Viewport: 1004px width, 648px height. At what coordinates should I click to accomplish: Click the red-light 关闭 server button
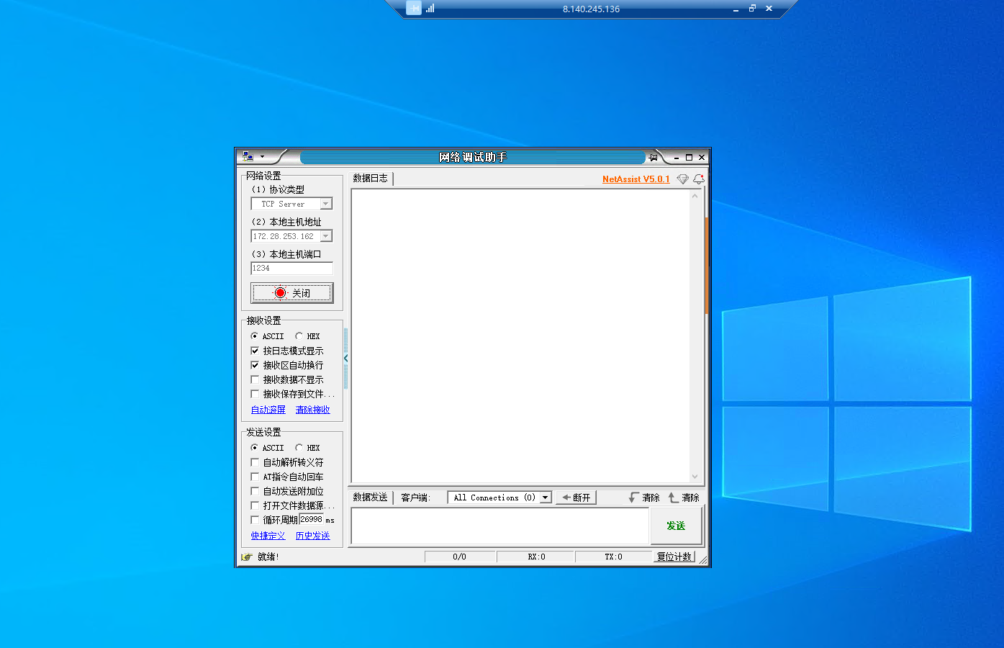coord(292,293)
